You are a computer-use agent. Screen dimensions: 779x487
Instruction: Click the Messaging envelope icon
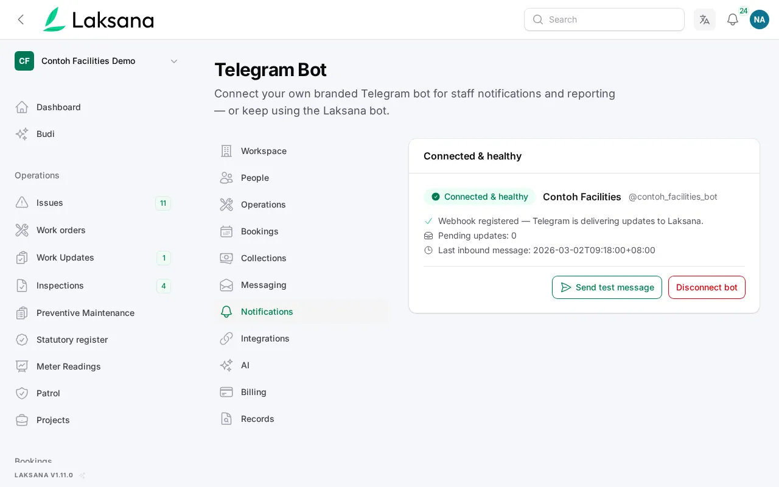226,285
